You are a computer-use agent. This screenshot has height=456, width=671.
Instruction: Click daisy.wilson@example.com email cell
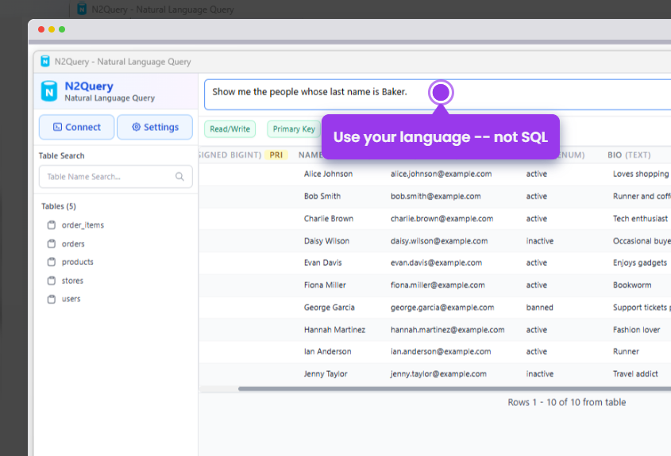439,240
